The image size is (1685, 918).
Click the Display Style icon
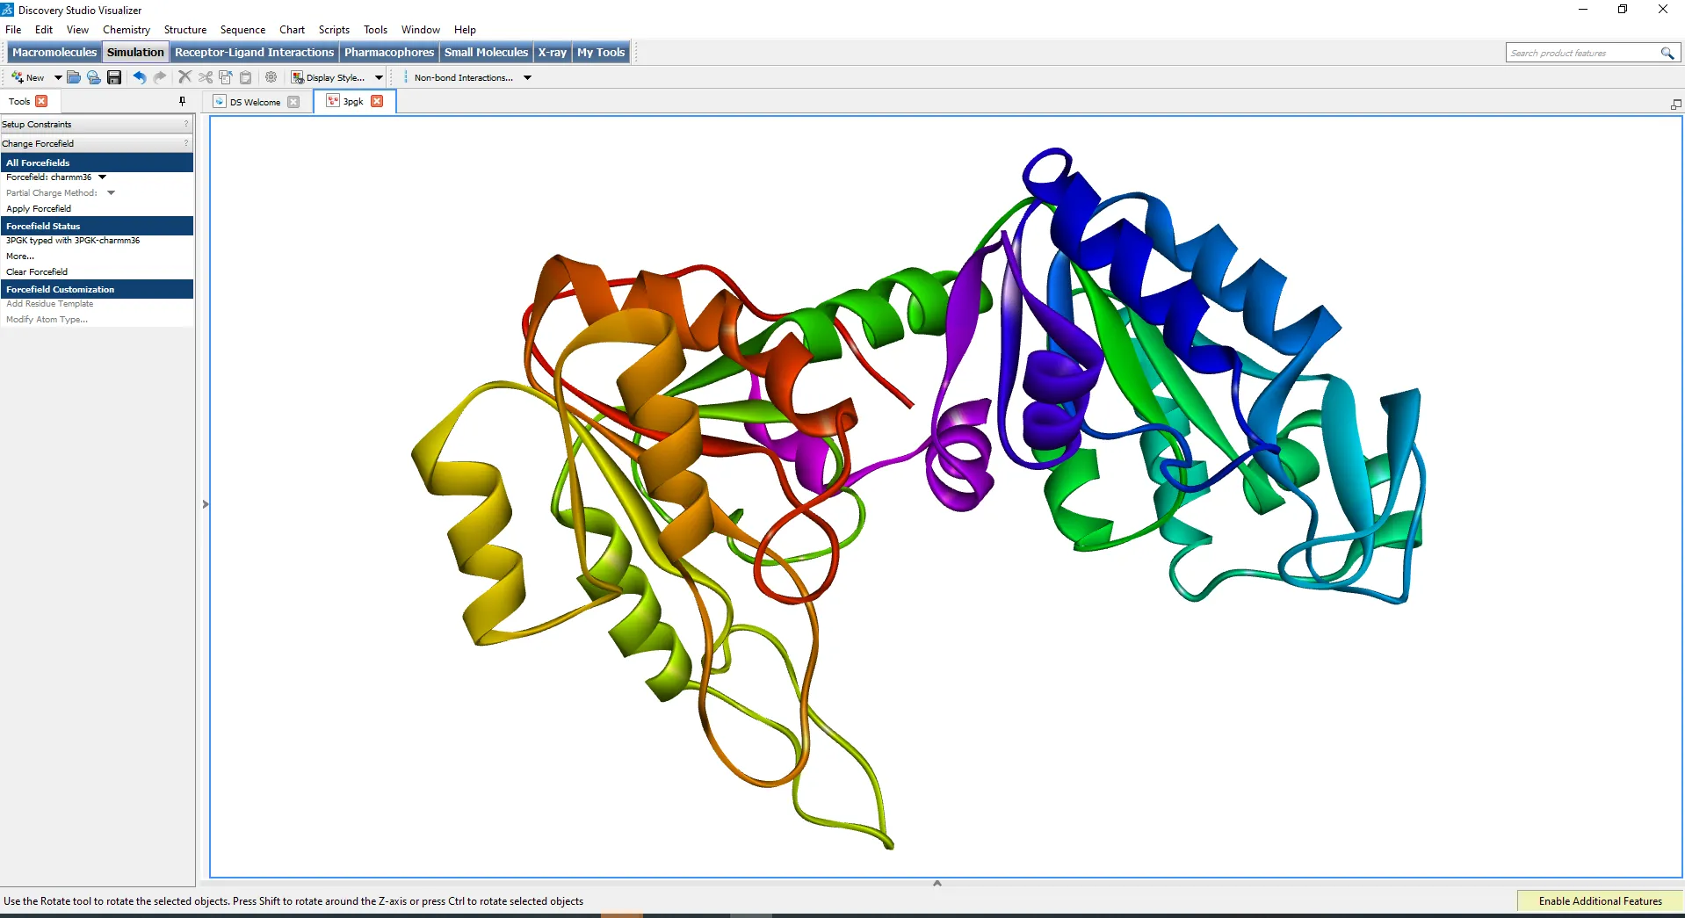click(x=298, y=77)
